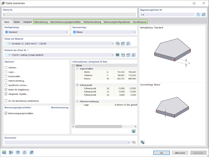Image resolution: width=209 pixels, height=157 pixels.
Task: Click scroll right arrow in Informationen table
Action: click(x=135, y=126)
